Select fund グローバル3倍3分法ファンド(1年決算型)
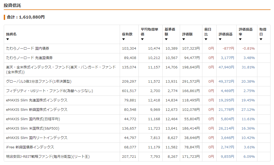This screenshot has width=274, height=165. [39, 82]
